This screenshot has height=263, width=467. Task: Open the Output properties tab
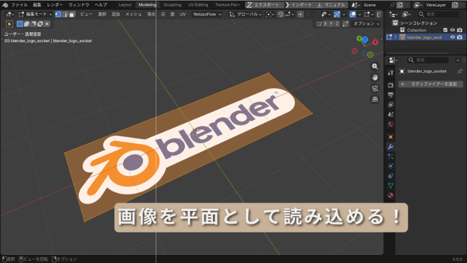[391, 95]
